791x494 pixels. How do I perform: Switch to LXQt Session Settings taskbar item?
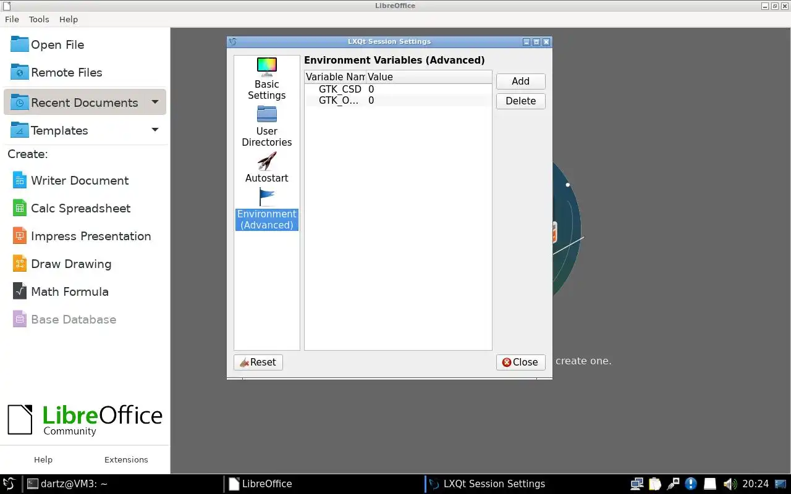[524, 484]
